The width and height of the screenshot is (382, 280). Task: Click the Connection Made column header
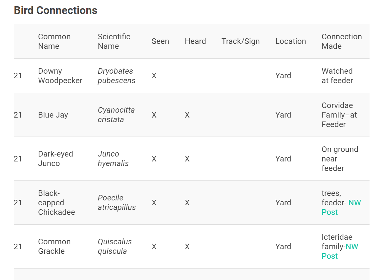pos(341,41)
